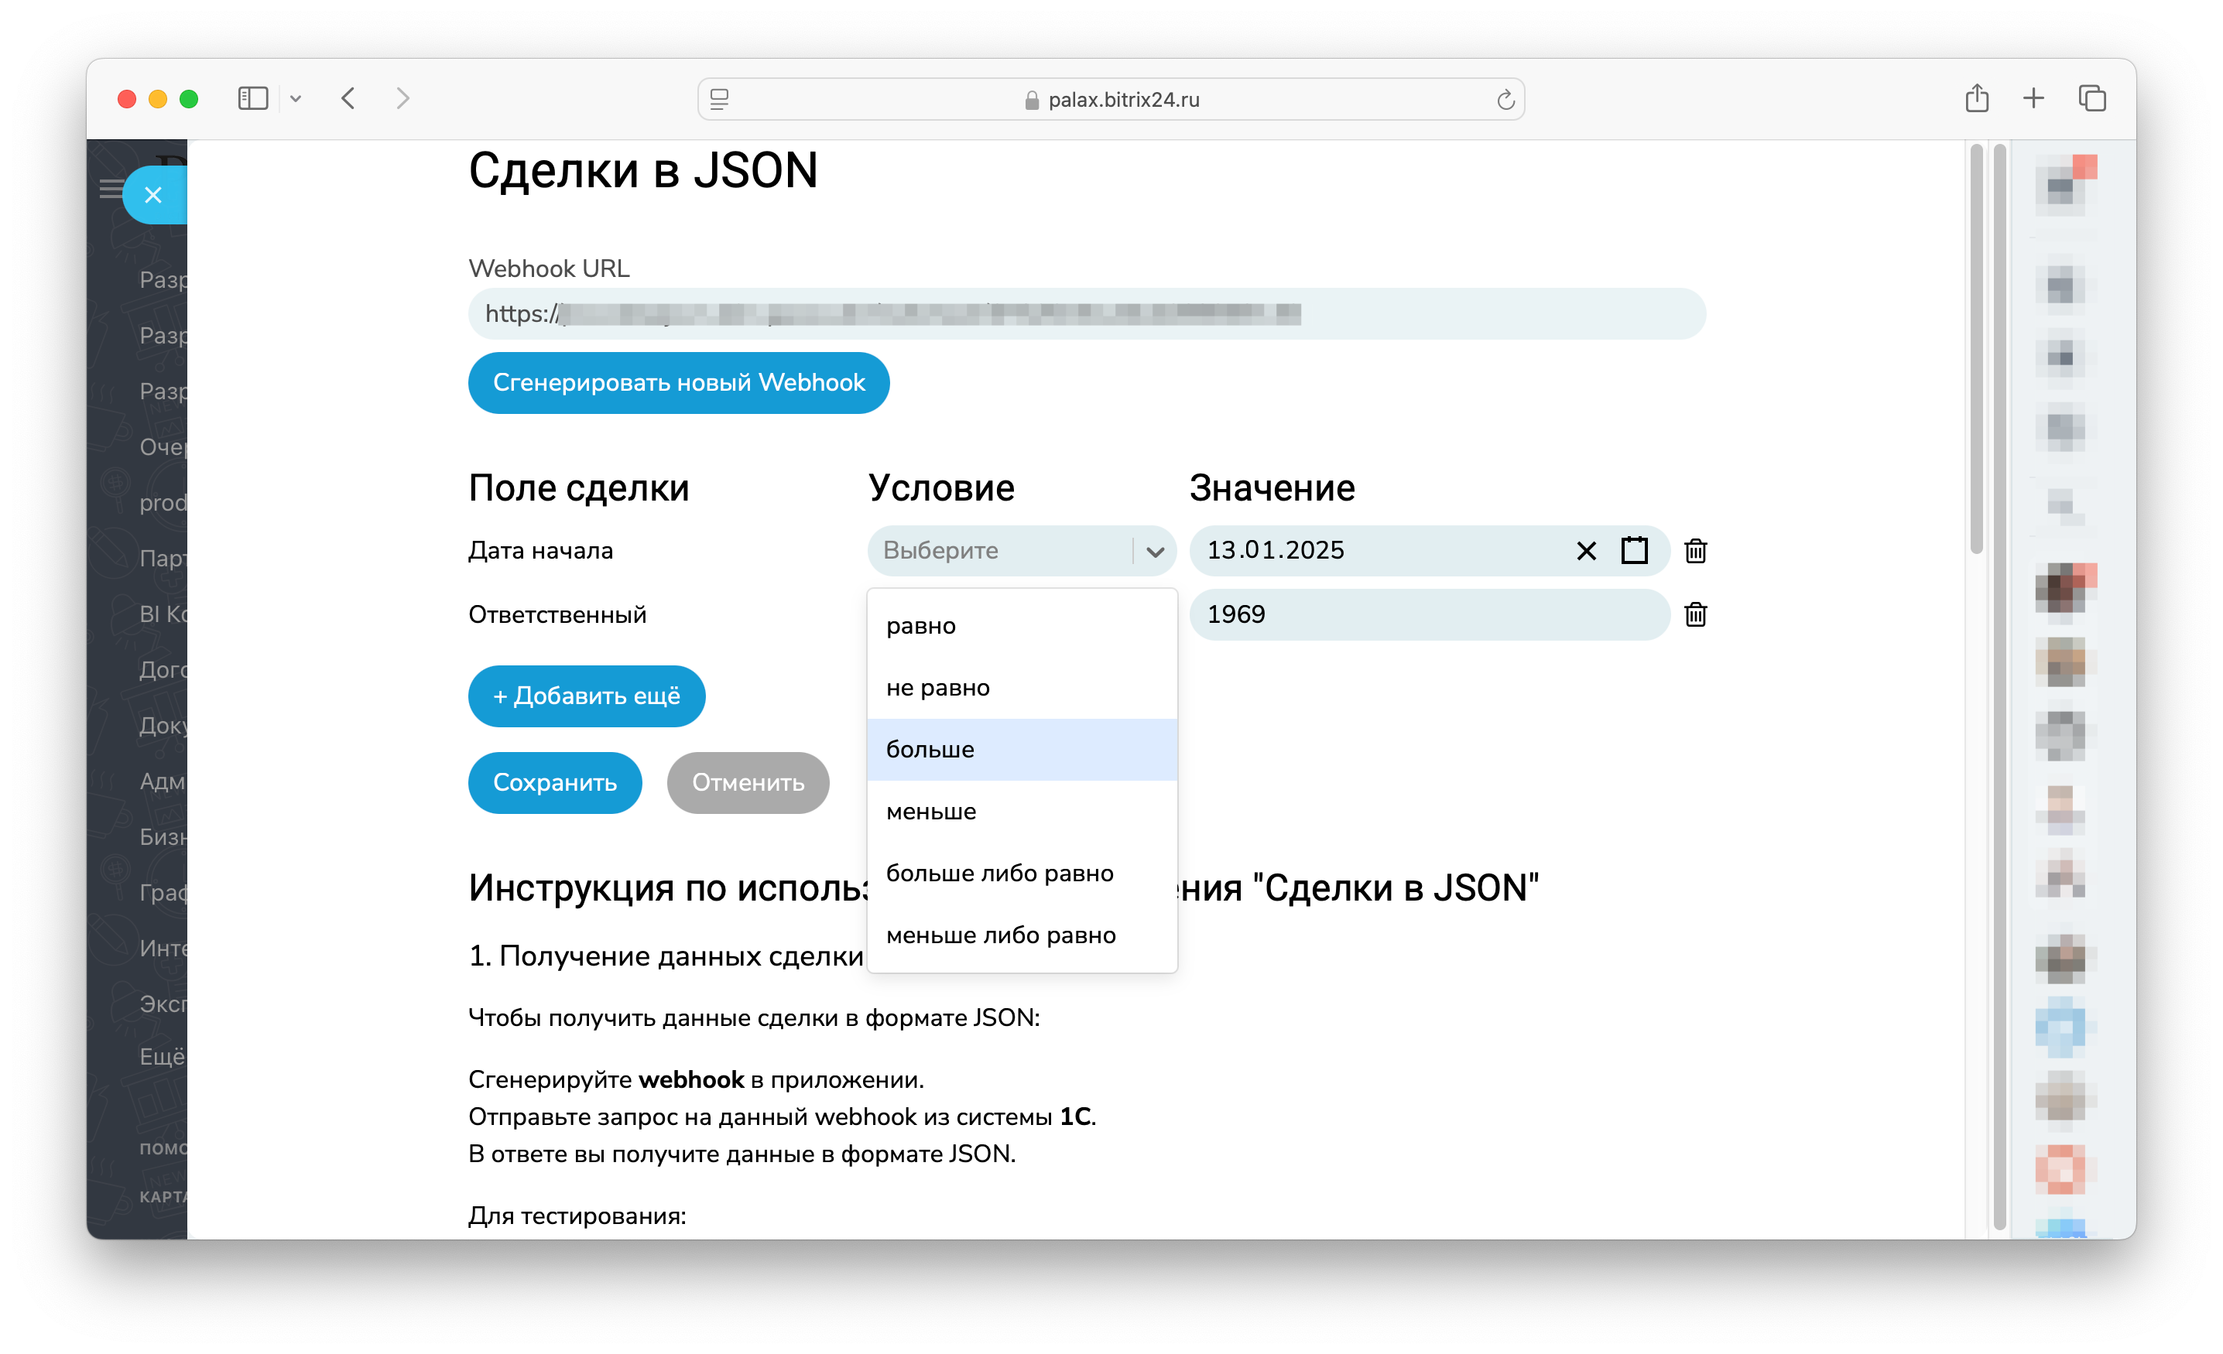The width and height of the screenshot is (2223, 1354).
Task: Open the Safari share menu
Action: (1976, 98)
